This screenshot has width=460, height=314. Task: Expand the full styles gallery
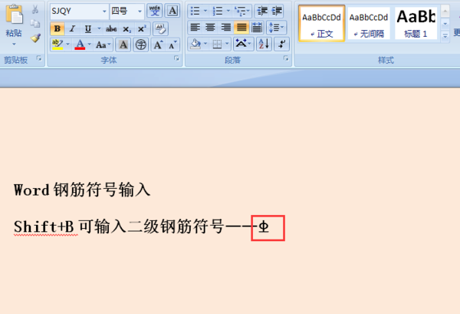click(x=445, y=36)
